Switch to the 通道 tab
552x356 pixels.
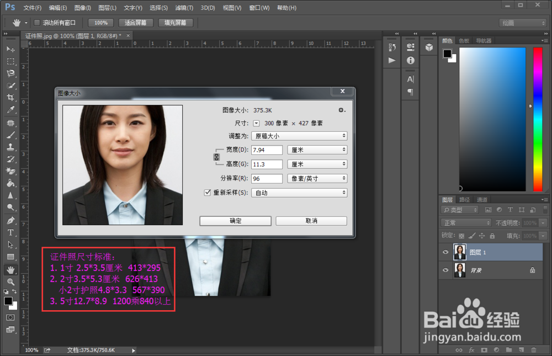pos(482,200)
